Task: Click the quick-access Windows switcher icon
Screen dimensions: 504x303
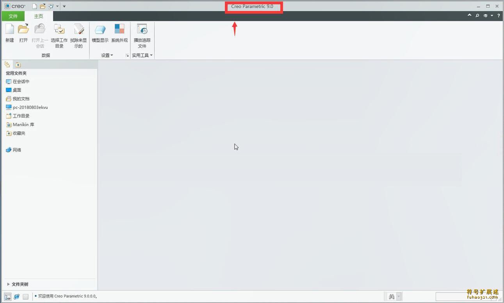Action: pyautogui.click(x=51, y=6)
